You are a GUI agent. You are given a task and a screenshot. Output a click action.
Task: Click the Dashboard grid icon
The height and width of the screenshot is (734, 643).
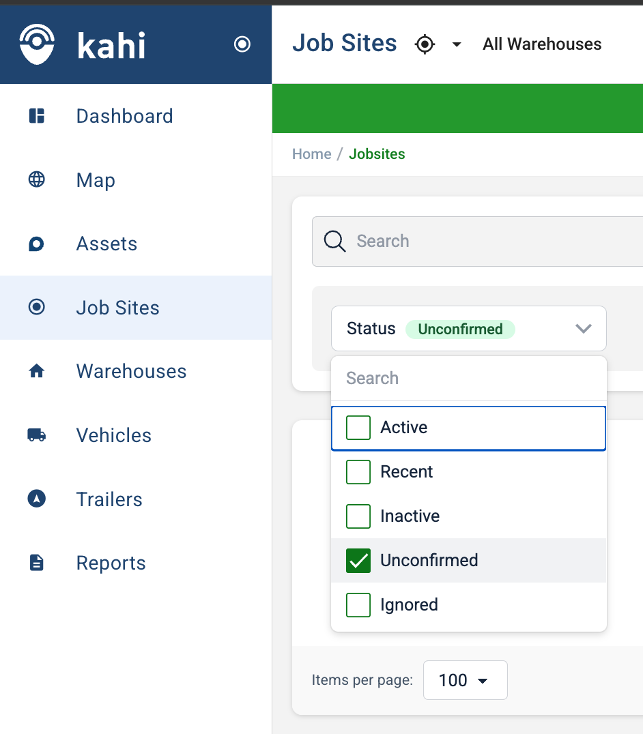(37, 115)
